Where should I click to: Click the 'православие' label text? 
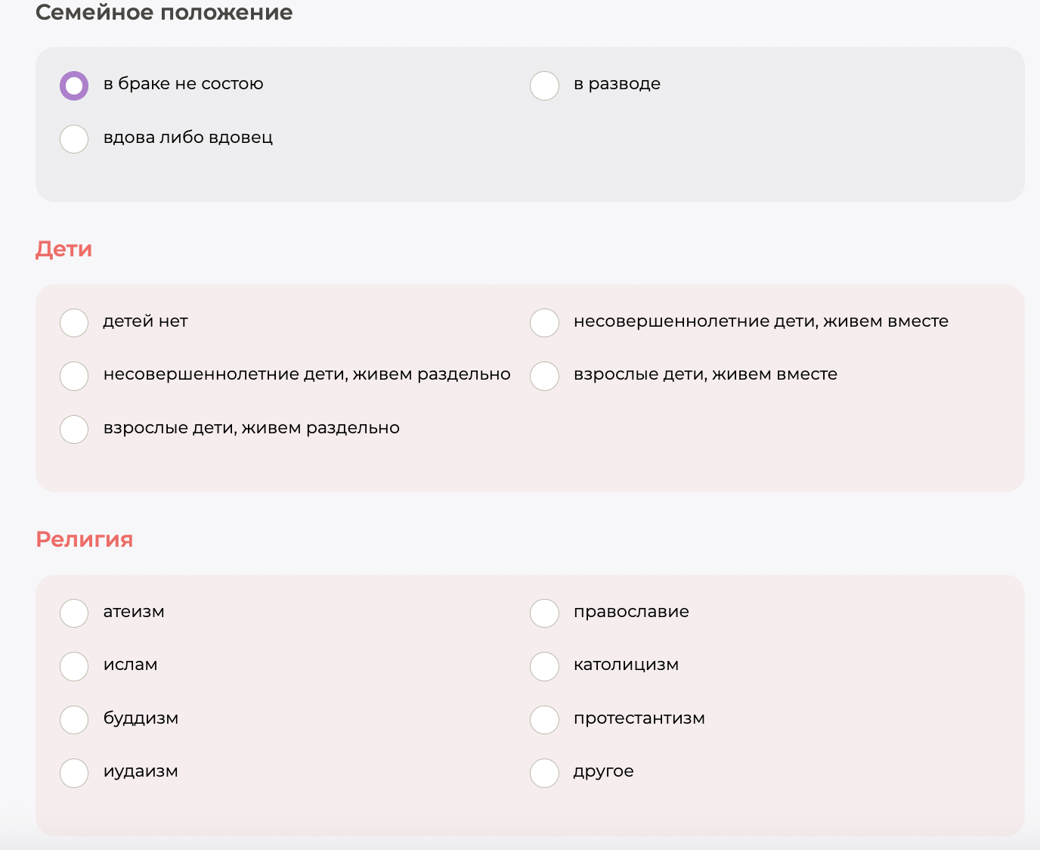pyautogui.click(x=631, y=612)
